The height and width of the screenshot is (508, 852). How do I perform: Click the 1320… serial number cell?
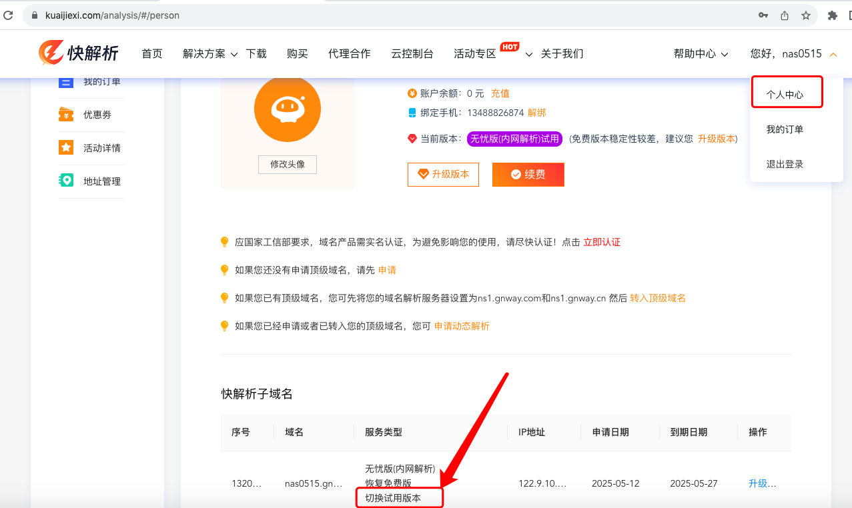(x=246, y=483)
